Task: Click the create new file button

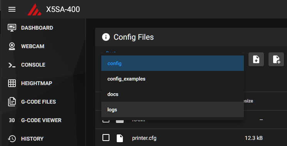Action: [x=276, y=59]
